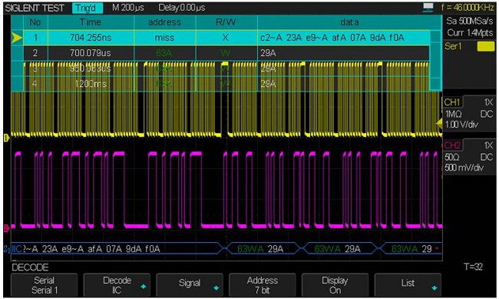Open the List submenu
The image size is (499, 299).
pyautogui.click(x=408, y=284)
